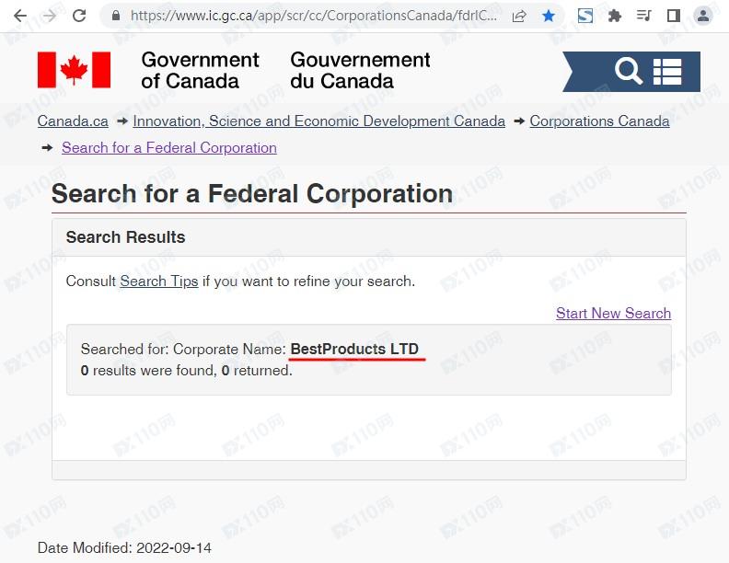Toggle the browser side panel

(x=673, y=16)
